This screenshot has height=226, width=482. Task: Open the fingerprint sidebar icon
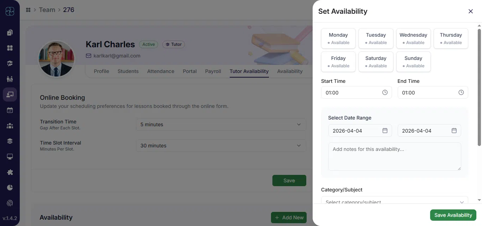10,203
